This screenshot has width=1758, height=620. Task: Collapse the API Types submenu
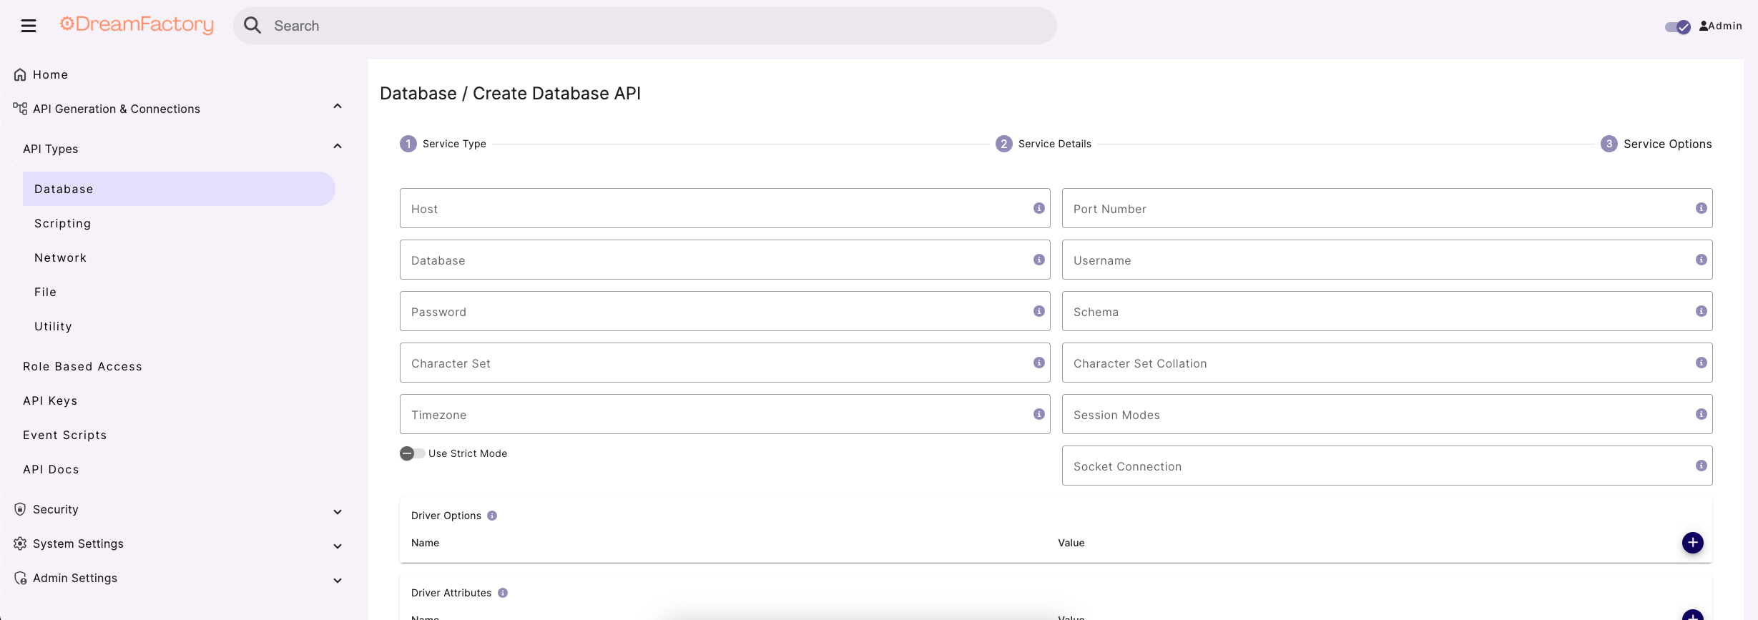[x=338, y=147]
